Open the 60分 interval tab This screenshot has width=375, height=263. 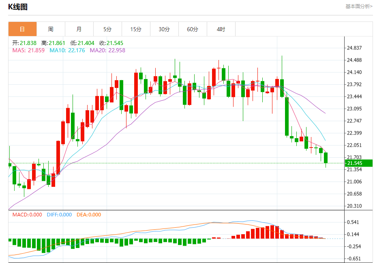(193, 29)
